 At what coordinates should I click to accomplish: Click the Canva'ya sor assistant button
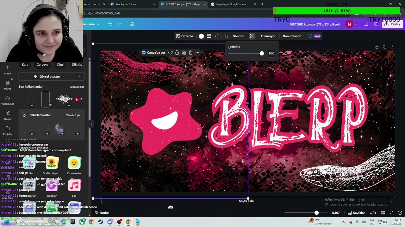(x=154, y=53)
